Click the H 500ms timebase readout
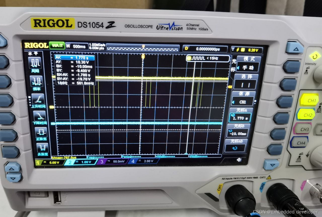 point(77,46)
